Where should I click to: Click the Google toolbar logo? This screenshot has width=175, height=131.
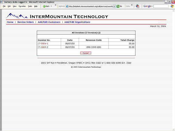coord(147,6)
